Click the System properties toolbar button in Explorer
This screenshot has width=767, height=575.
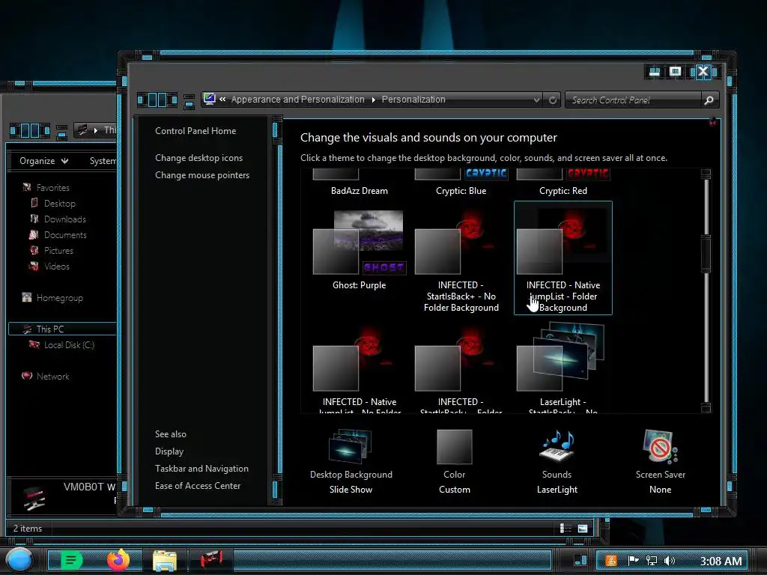[x=103, y=161]
